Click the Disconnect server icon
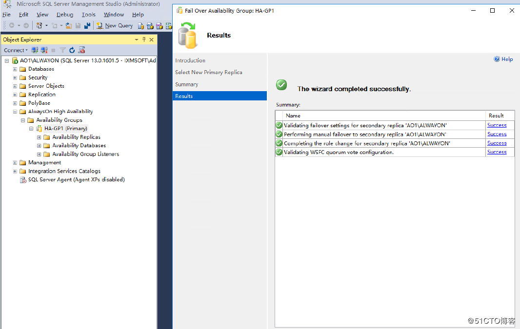 [44, 50]
